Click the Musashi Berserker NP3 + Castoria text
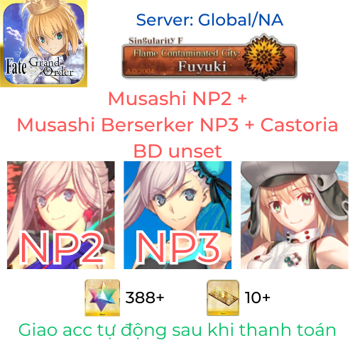Screen dimensions: 355x355 click(x=177, y=125)
